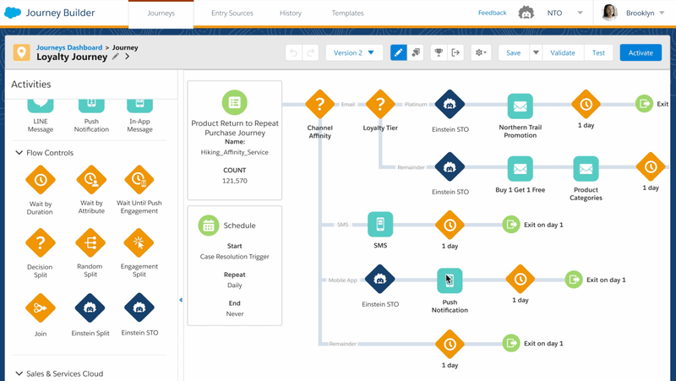Image resolution: width=676 pixels, height=381 pixels.
Task: Open the goal trophy icon
Action: tap(439, 52)
